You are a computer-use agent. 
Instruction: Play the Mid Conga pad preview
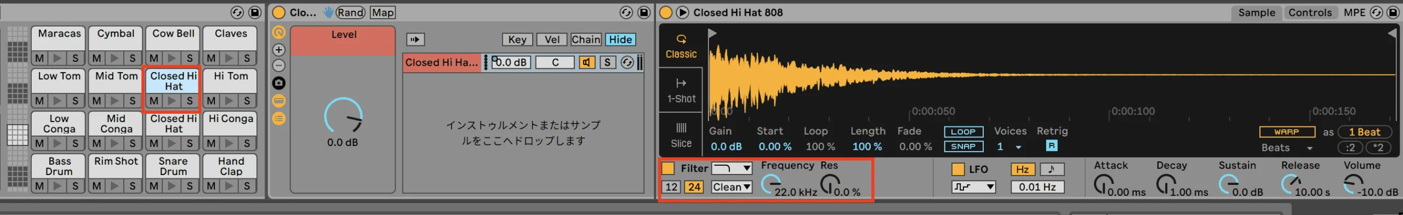(115, 143)
